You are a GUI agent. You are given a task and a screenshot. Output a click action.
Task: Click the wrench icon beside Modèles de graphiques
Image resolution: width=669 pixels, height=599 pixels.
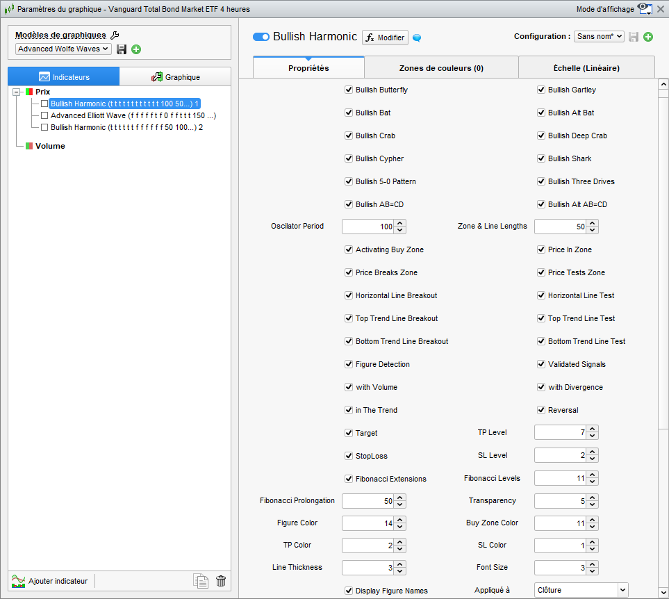(115, 35)
